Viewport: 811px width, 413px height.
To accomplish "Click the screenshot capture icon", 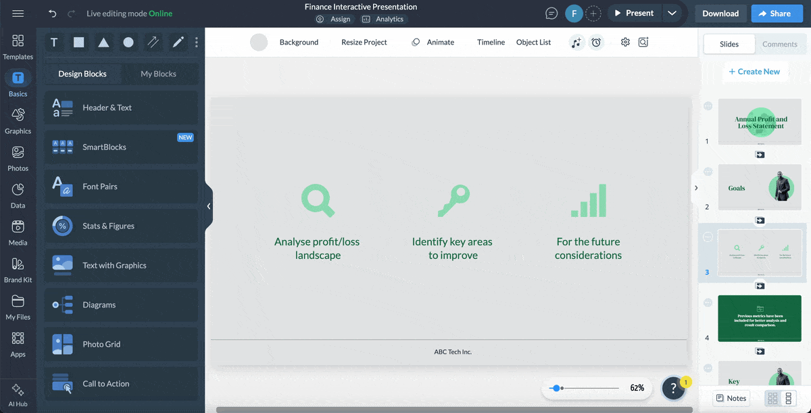I will pos(643,42).
